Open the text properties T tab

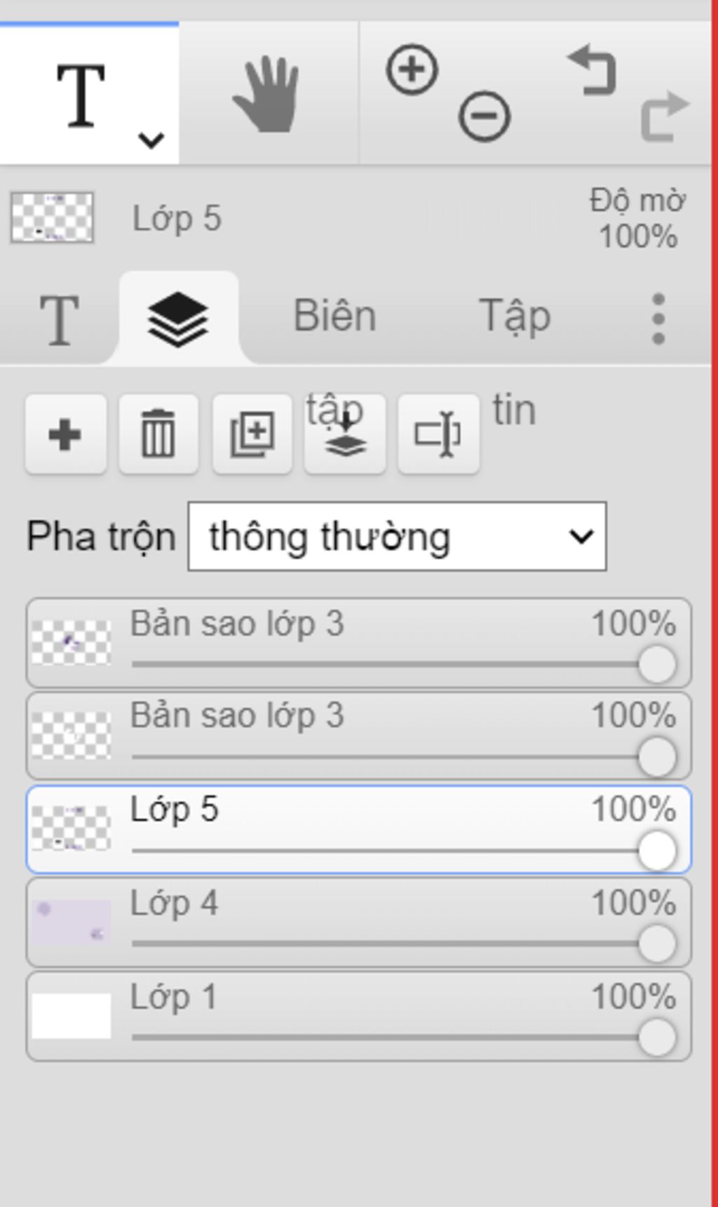(x=59, y=320)
